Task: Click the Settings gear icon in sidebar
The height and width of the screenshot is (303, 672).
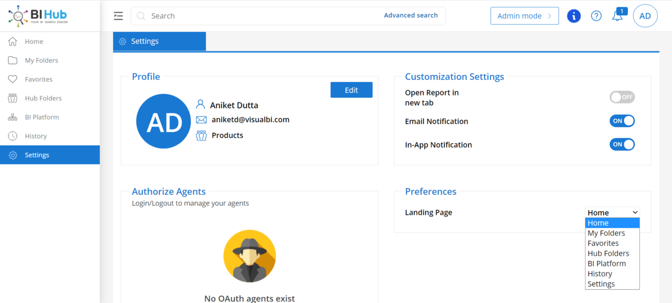Action: [13, 155]
